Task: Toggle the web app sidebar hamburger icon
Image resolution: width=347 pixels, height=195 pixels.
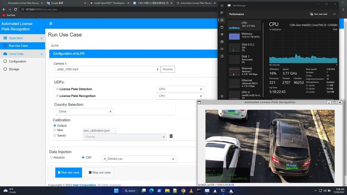Action: pos(51,24)
